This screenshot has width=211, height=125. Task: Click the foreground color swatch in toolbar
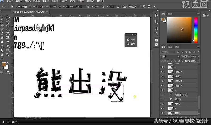click(4, 64)
